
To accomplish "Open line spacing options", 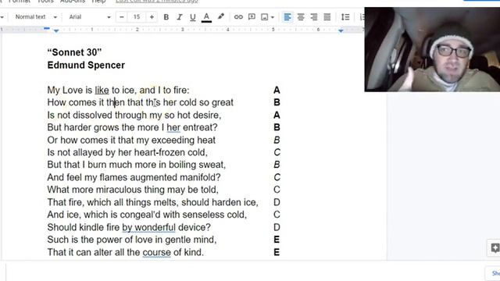I will [345, 17].
